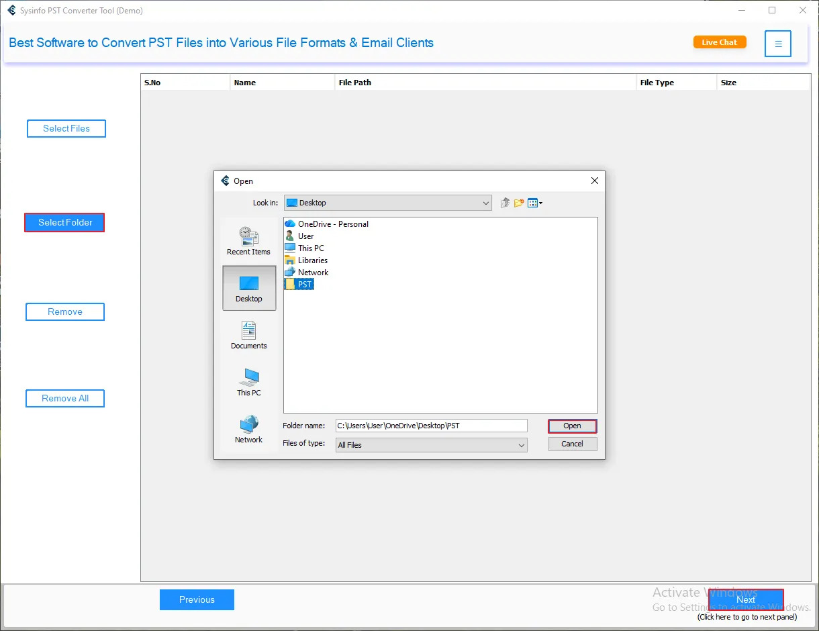Click Open in the file dialog
The height and width of the screenshot is (631, 819).
click(x=572, y=426)
